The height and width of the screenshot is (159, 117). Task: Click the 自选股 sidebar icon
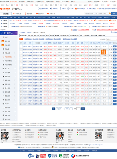click(3, 49)
